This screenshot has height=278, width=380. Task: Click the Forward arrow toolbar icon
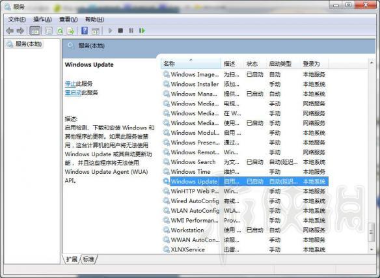coord(20,31)
